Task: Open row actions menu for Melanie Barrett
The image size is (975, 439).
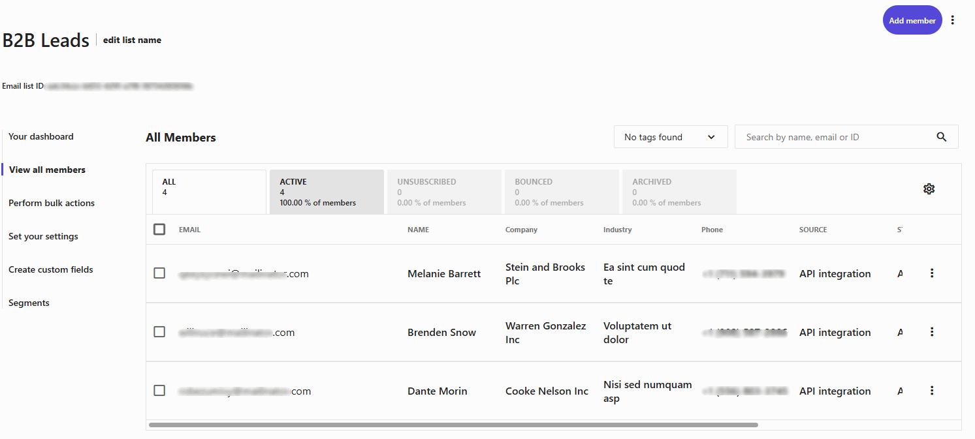Action: tap(932, 273)
